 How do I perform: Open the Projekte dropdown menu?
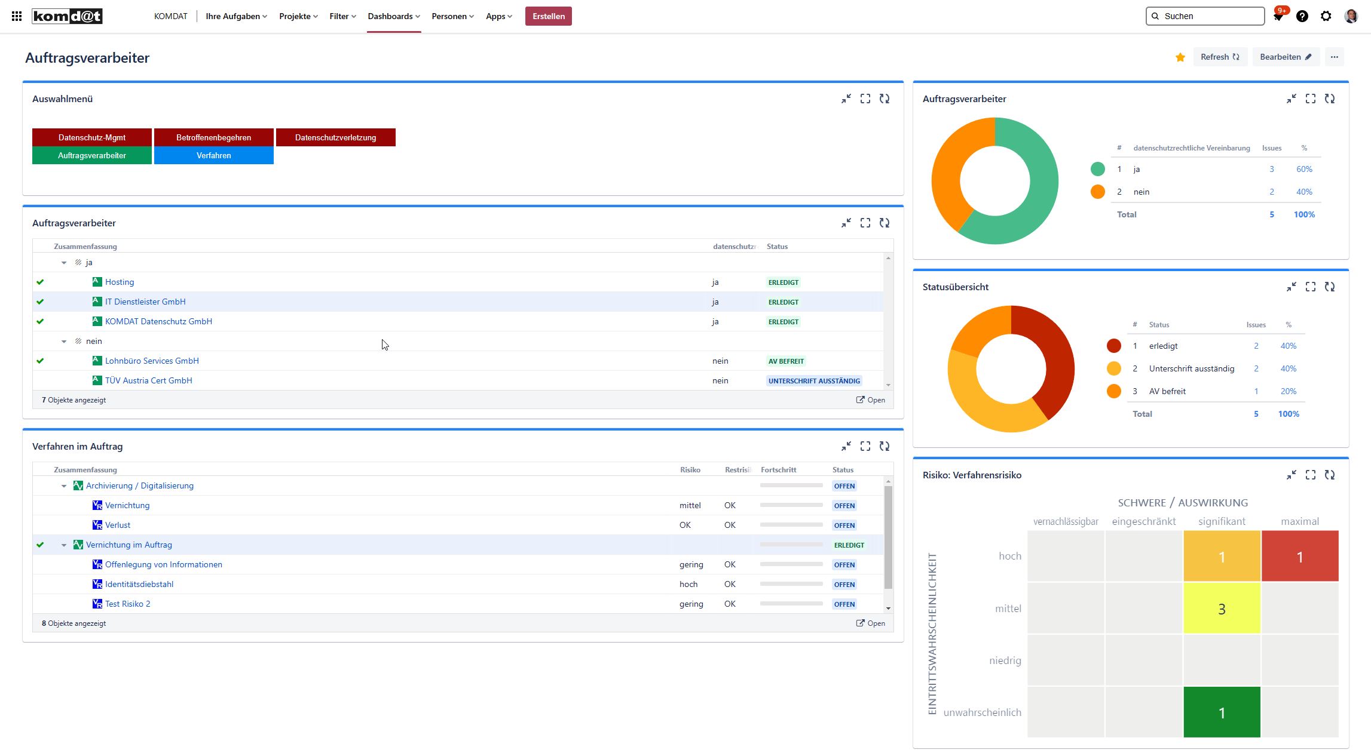(x=298, y=16)
